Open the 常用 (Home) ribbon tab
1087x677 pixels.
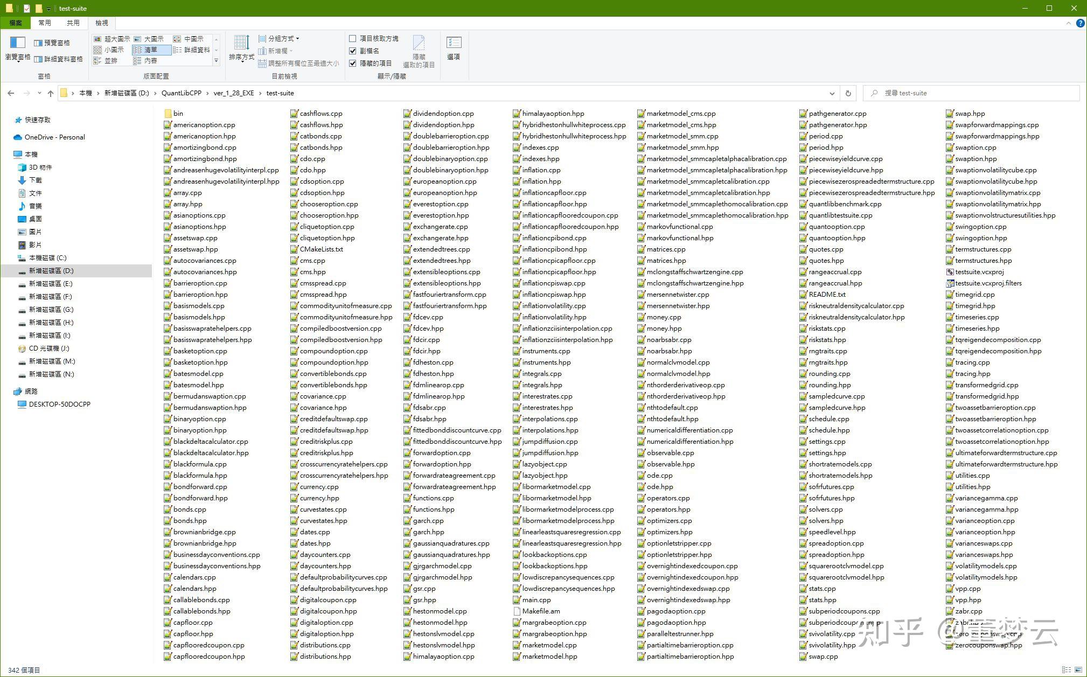point(45,23)
